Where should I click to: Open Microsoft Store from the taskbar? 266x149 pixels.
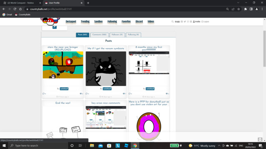109,146
